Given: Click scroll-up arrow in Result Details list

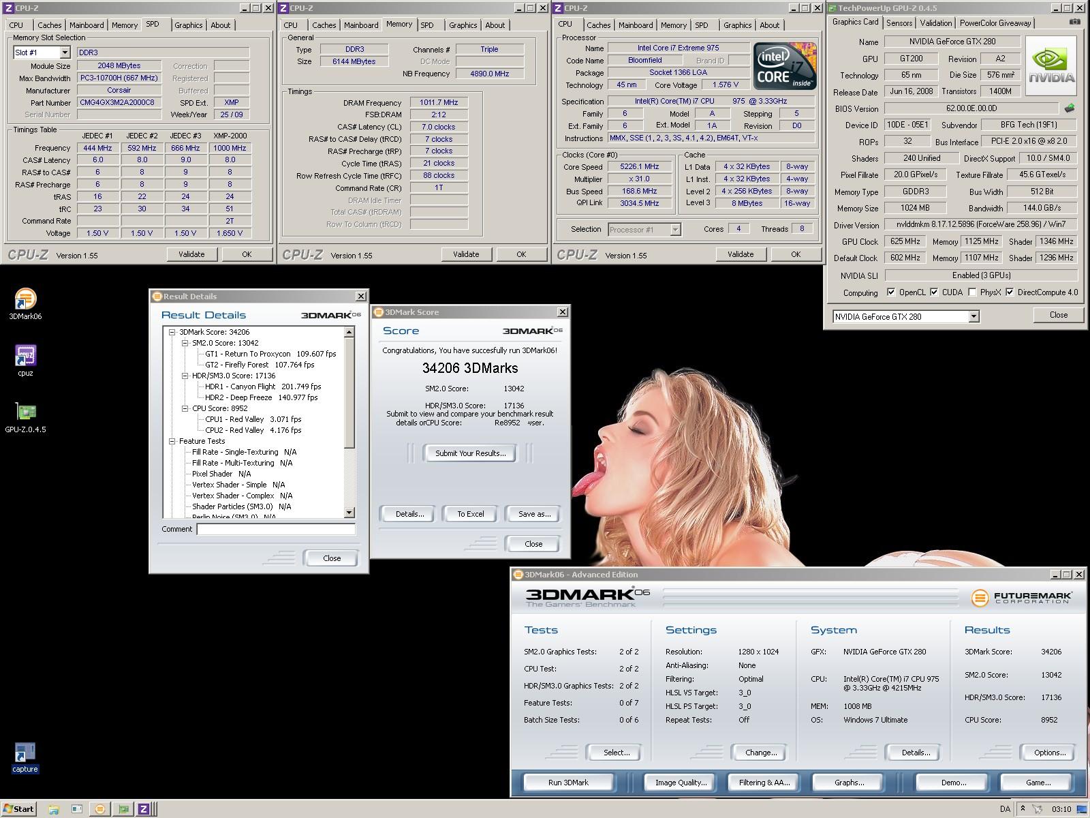Looking at the screenshot, I should (349, 332).
